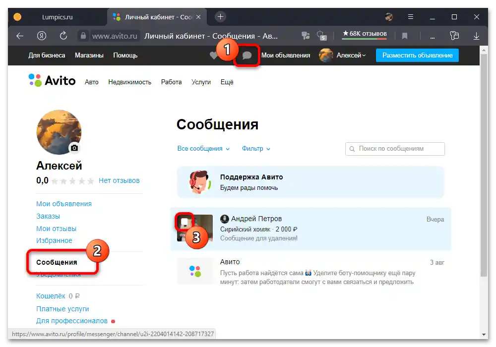Click the 68K отзывов rating badge

click(x=365, y=34)
